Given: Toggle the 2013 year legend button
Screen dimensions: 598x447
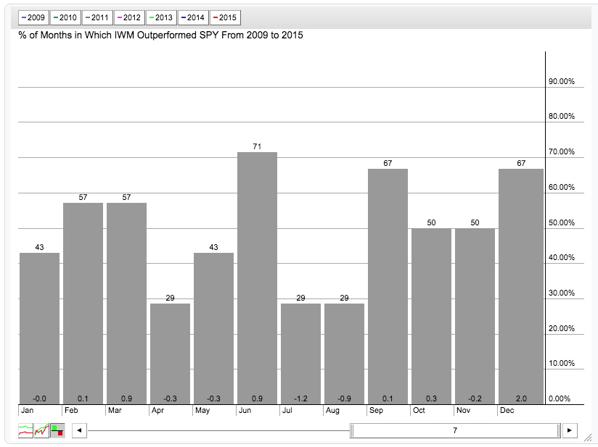Looking at the screenshot, I should click(x=161, y=17).
